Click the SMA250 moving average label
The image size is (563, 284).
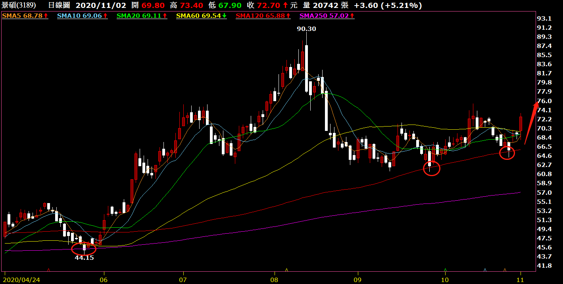[327, 16]
